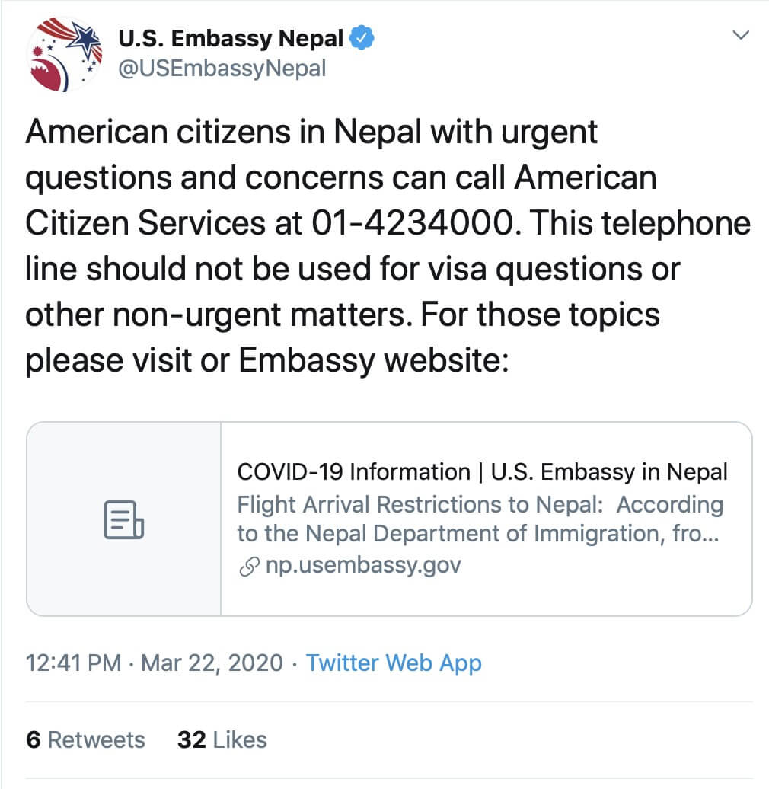
Task: Click the words "Embassy website:" in the tweet
Action: pos(373,359)
